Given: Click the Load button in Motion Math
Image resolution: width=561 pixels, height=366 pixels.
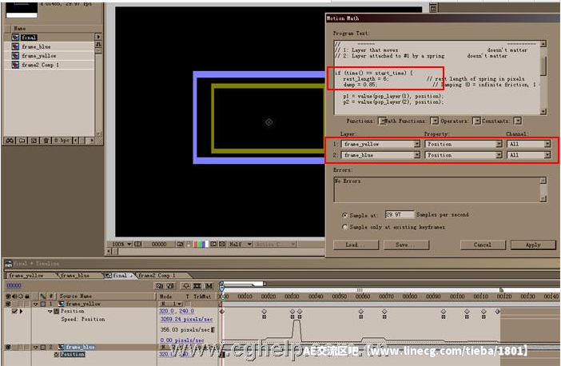Looking at the screenshot, I should 356,245.
